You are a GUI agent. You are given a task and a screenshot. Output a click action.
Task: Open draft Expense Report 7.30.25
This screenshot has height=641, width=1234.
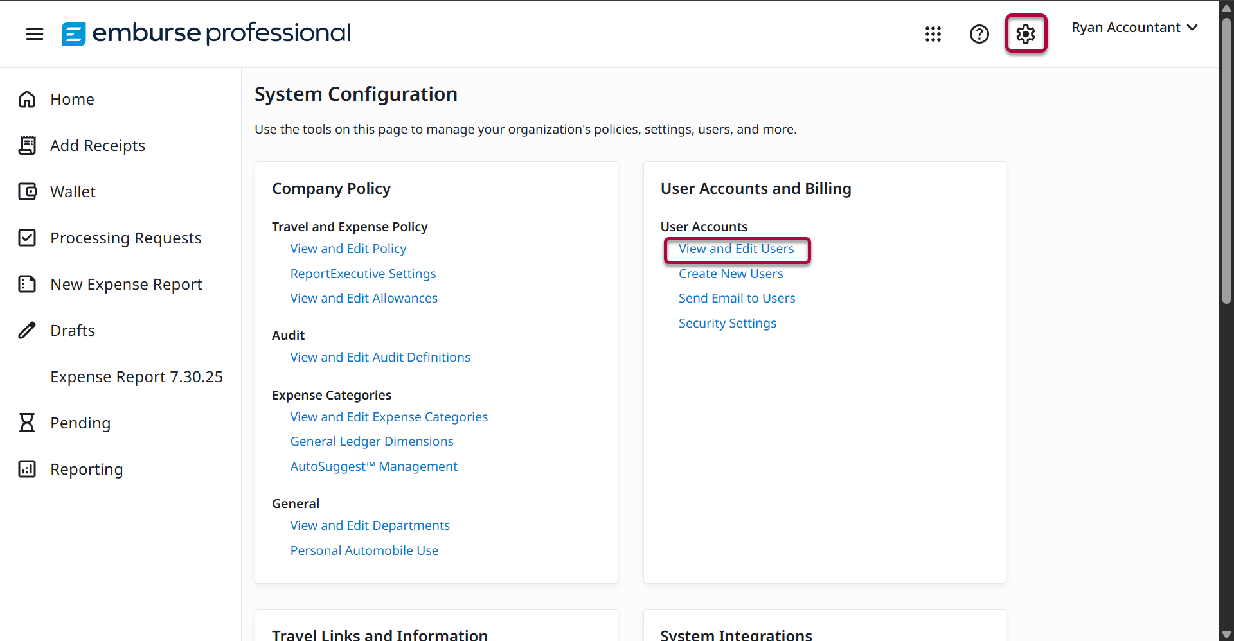point(136,377)
